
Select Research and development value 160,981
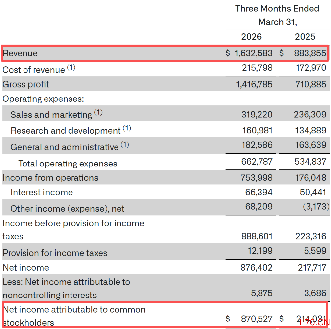257,130
